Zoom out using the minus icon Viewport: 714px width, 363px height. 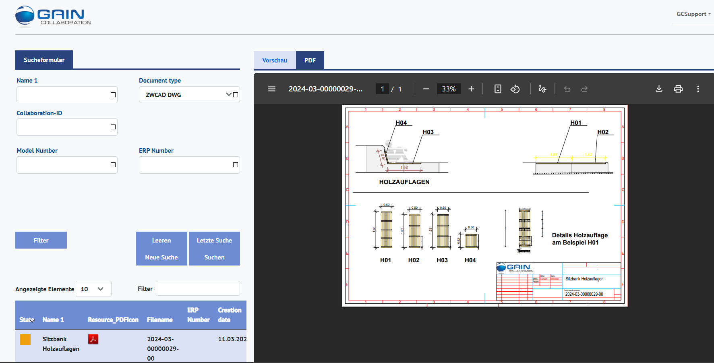coord(426,89)
